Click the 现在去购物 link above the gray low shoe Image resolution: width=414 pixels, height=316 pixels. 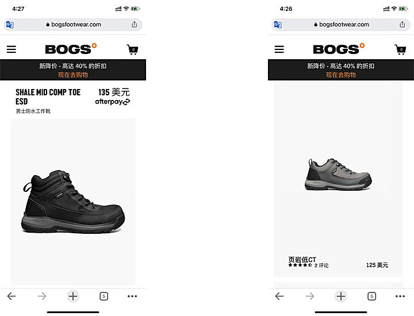pos(341,75)
